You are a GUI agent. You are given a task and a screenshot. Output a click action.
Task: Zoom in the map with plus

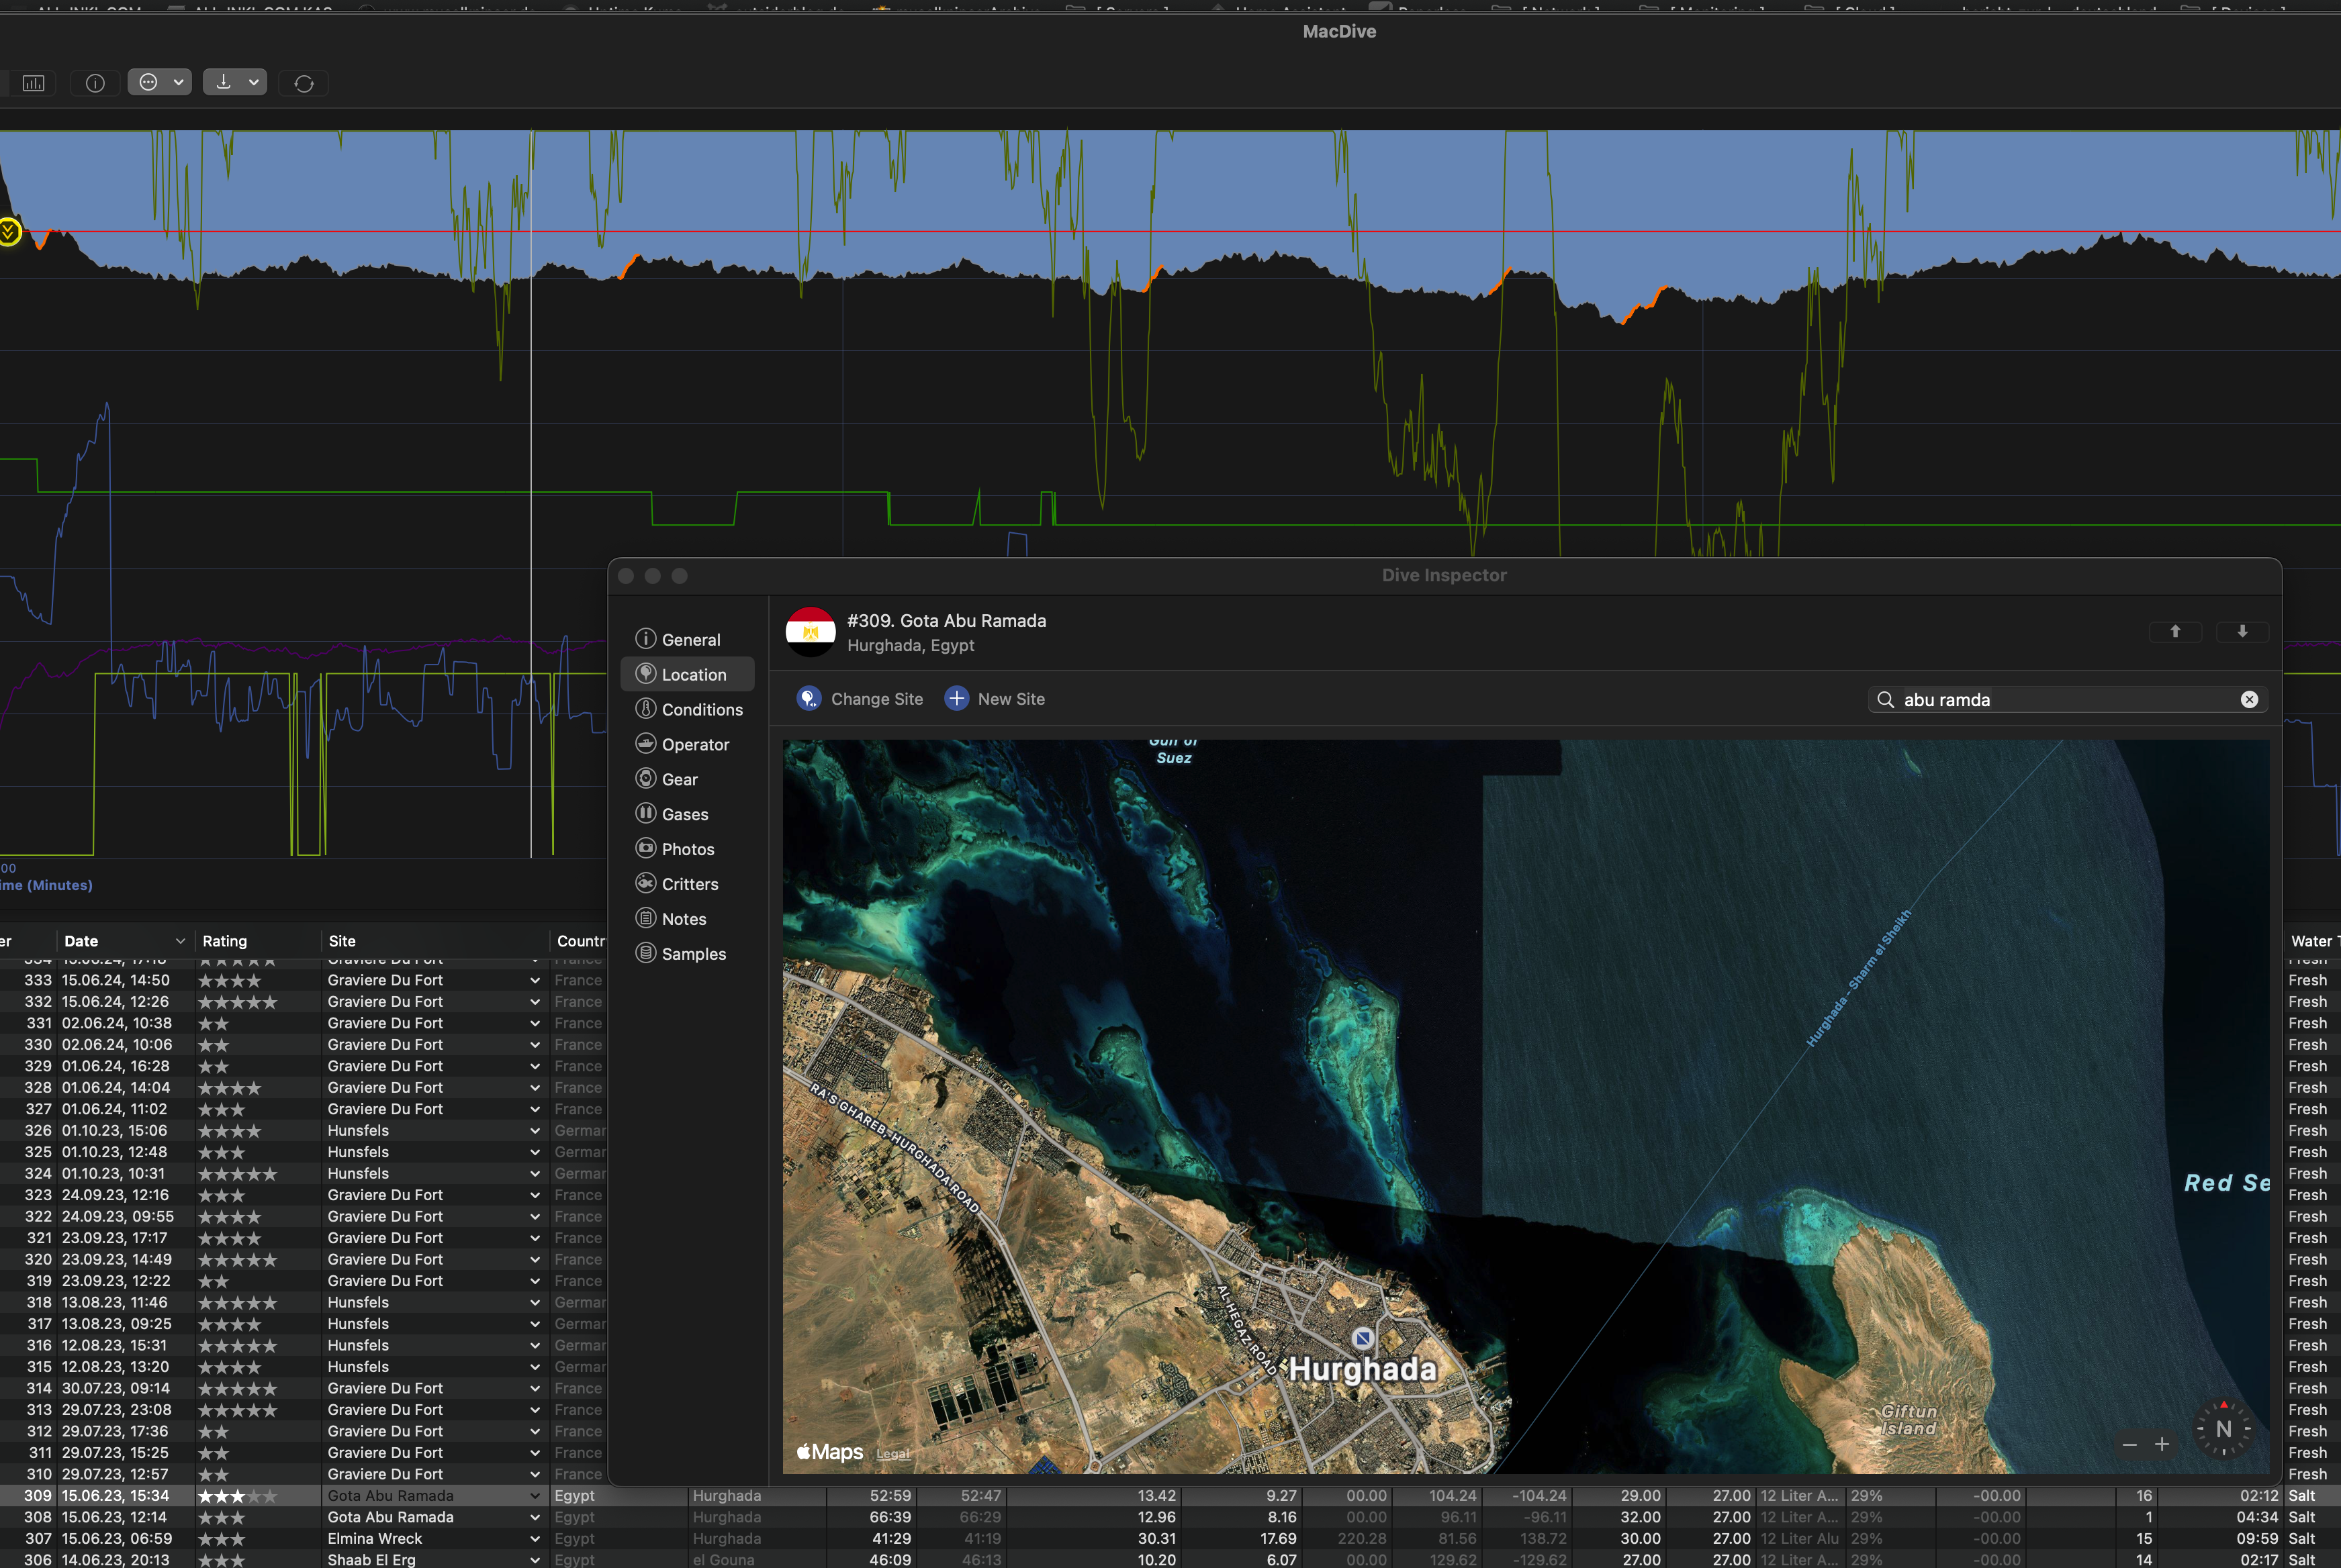pyautogui.click(x=2162, y=1445)
